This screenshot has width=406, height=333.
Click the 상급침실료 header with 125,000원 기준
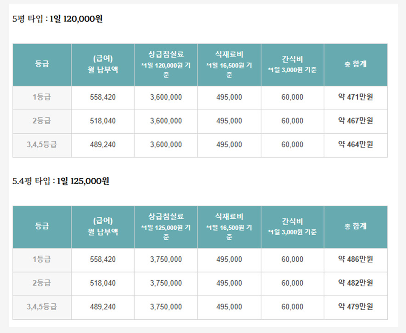point(166,226)
